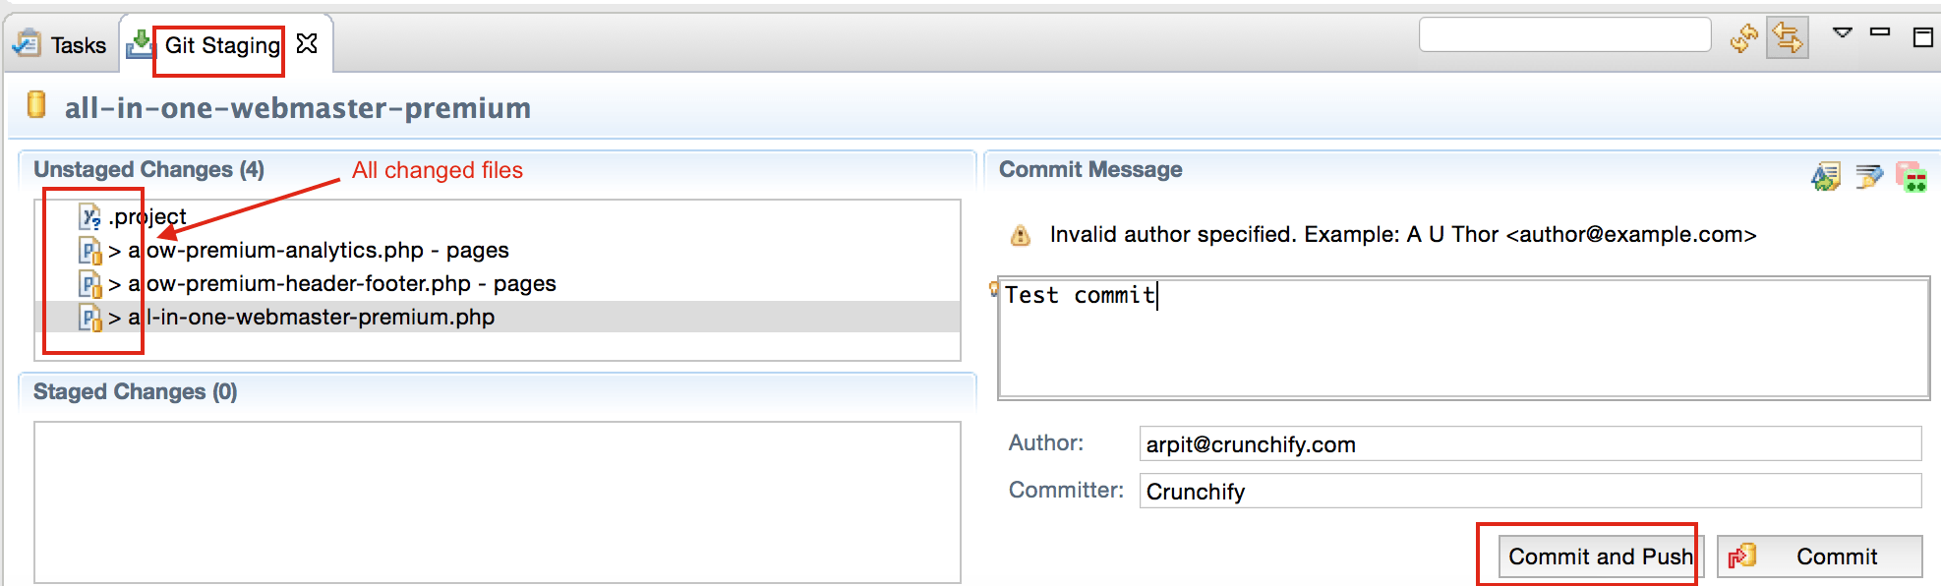
Task: Click the Commit Message section header
Action: point(1090,169)
